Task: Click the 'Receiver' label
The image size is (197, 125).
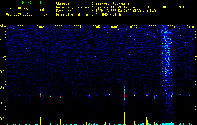Action: coord(64,11)
